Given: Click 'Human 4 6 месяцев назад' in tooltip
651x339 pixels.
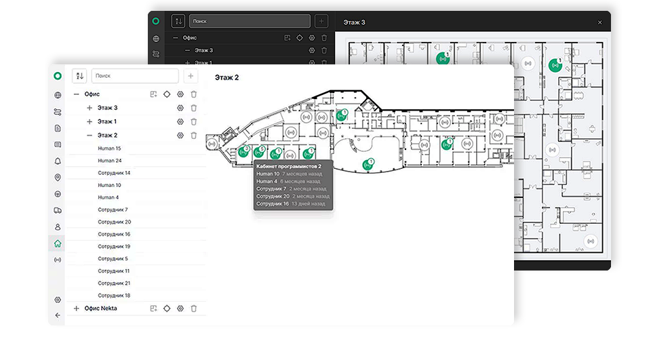Looking at the screenshot, I should pyautogui.click(x=288, y=181).
